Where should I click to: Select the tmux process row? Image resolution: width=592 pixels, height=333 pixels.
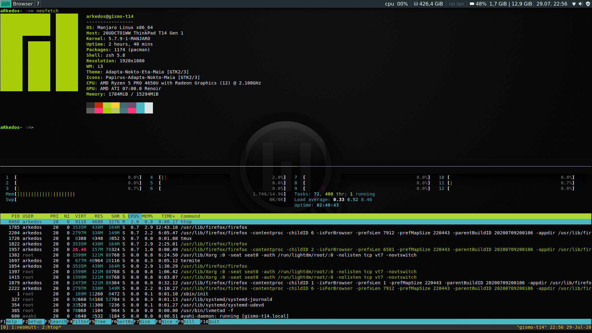pyautogui.click(x=186, y=238)
